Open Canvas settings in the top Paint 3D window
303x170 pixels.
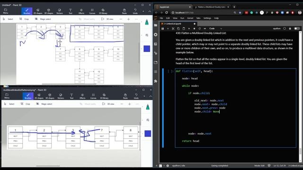click(x=92, y=11)
